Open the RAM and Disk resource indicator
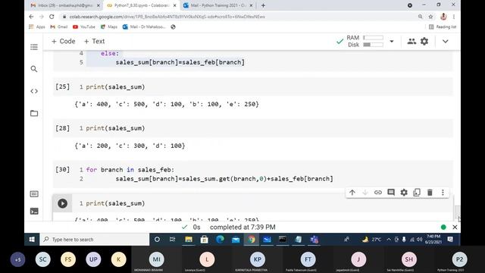This screenshot has width=485, height=273. coord(365,41)
